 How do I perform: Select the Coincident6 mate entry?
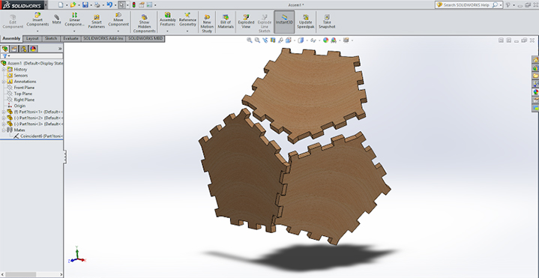[x=38, y=136]
